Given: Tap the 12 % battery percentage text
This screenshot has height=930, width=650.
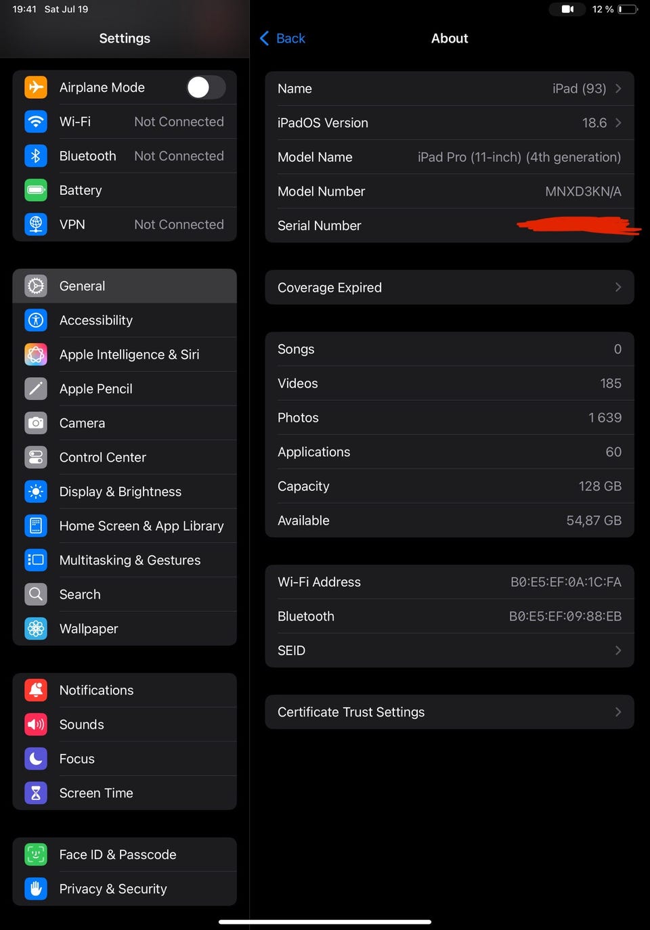Looking at the screenshot, I should pyautogui.click(x=603, y=9).
